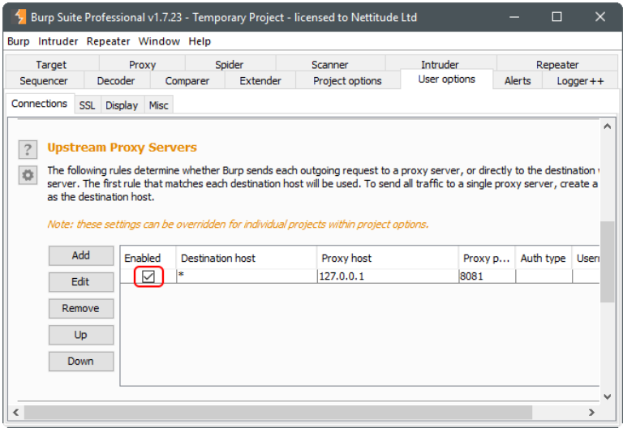The width and height of the screenshot is (623, 428).
Task: Switch to the Project options tab
Action: pyautogui.click(x=347, y=81)
